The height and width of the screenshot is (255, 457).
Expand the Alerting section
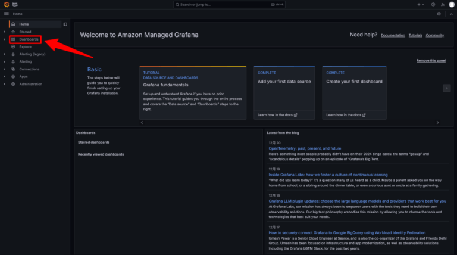click(x=4, y=61)
